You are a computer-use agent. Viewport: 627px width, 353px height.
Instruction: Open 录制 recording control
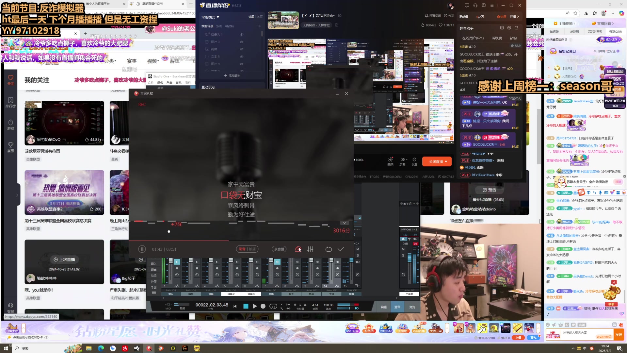click(402, 161)
